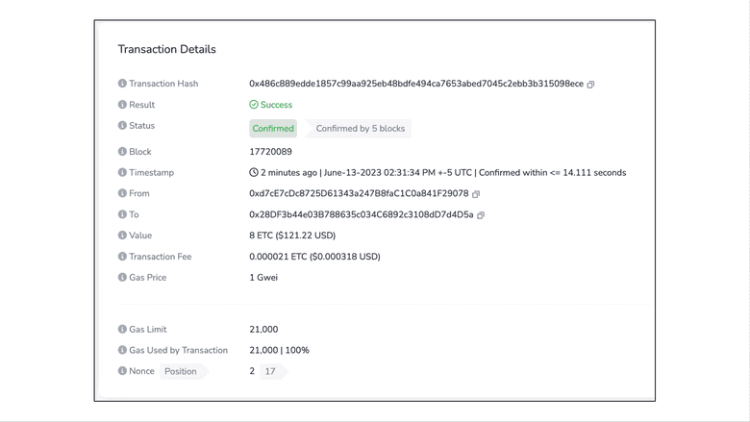Click info icon next to Value

pyautogui.click(x=122, y=236)
